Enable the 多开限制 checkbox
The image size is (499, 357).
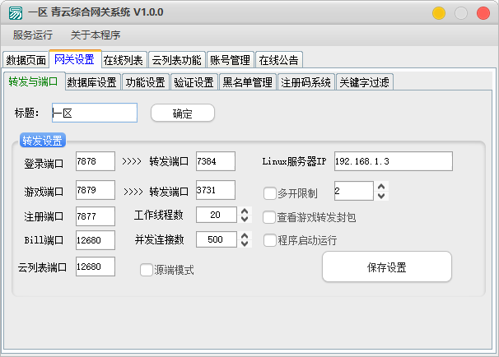pos(269,193)
